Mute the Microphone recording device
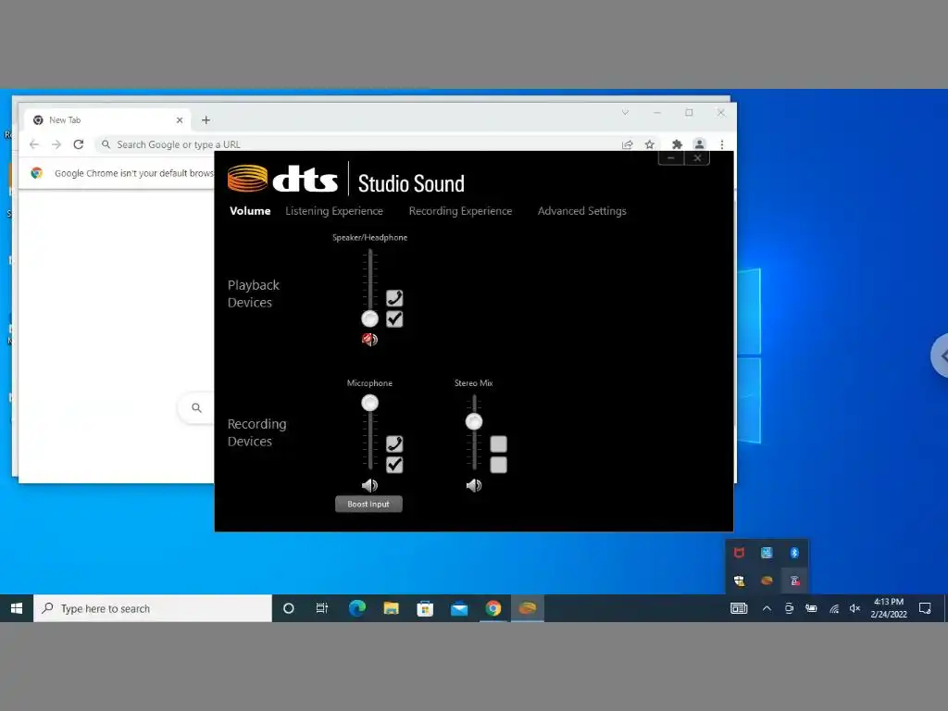Screen dimensions: 948x711 [x=369, y=485]
